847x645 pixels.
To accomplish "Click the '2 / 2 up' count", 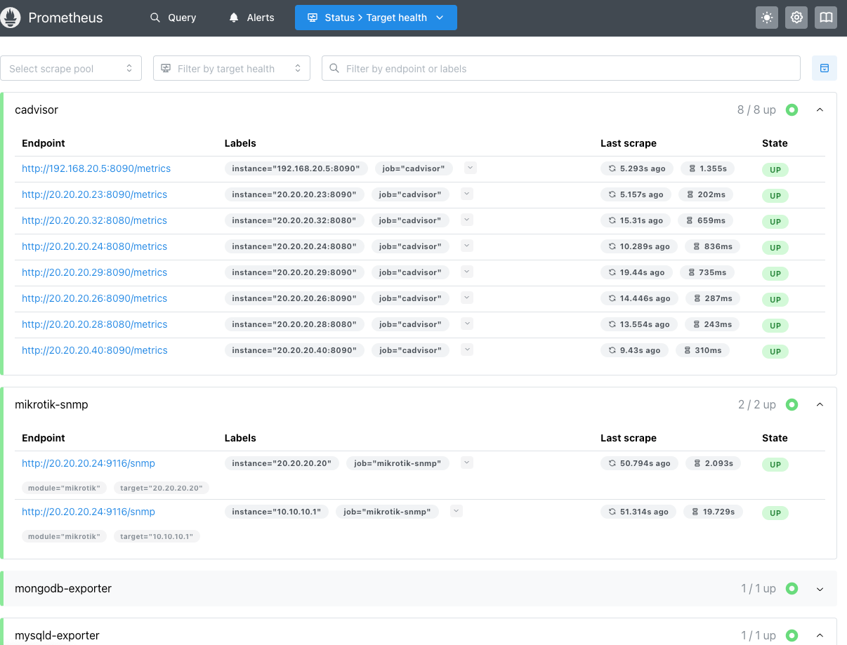I will tap(756, 405).
